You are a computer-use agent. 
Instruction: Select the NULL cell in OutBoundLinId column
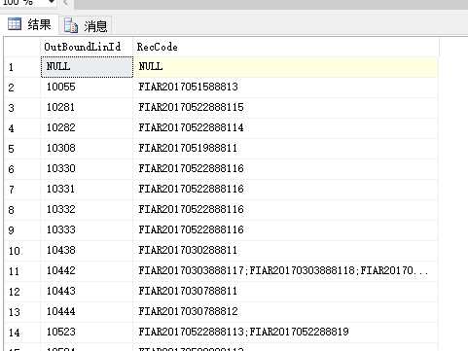[87, 67]
